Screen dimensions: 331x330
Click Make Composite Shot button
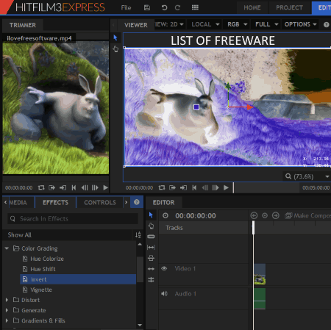pos(307,215)
